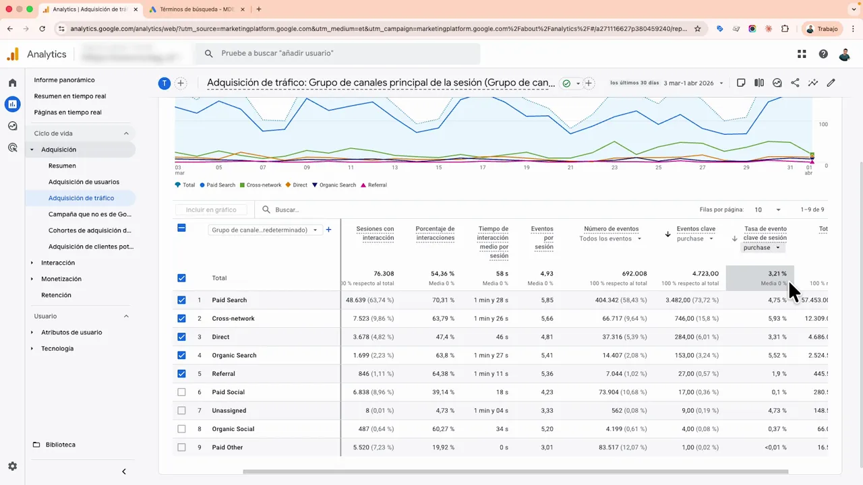Open Retención report
Viewport: 863px width, 485px height.
[x=56, y=295]
